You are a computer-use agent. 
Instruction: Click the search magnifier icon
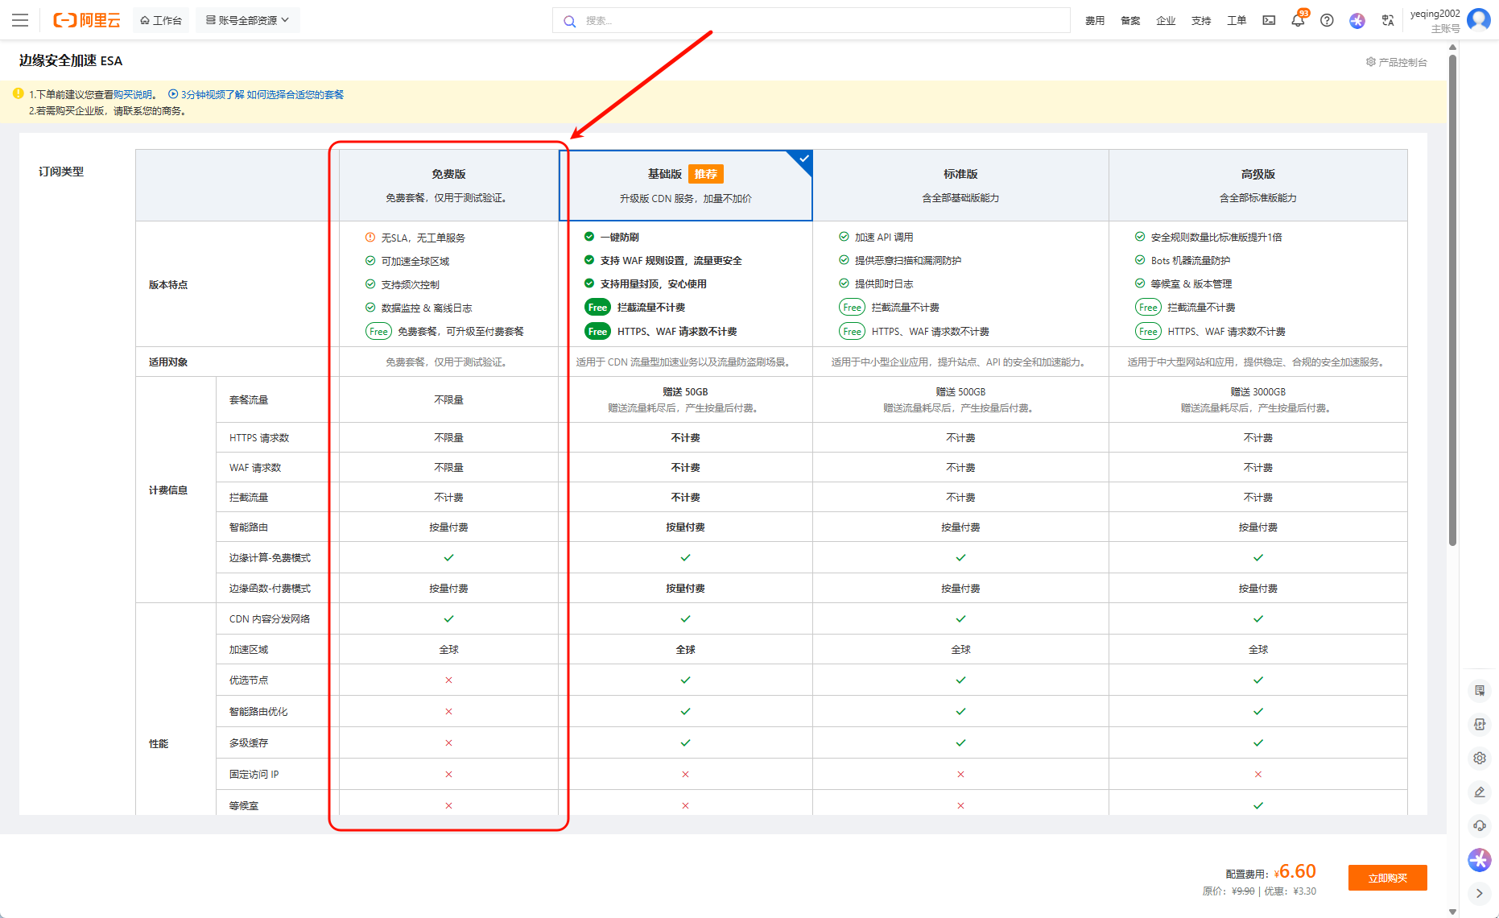point(569,21)
